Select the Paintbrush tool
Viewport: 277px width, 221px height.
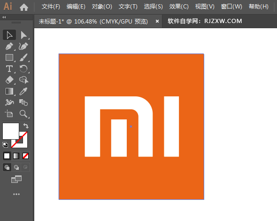pyautogui.click(x=23, y=57)
